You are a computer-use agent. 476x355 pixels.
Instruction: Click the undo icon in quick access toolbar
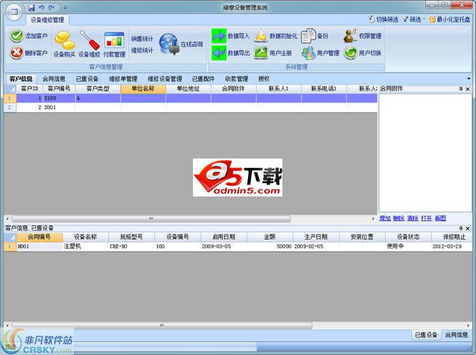(41, 8)
